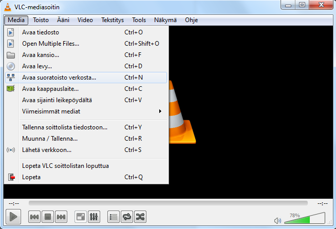
Task: Click the elapsed time label on left
Action: pos(14,203)
